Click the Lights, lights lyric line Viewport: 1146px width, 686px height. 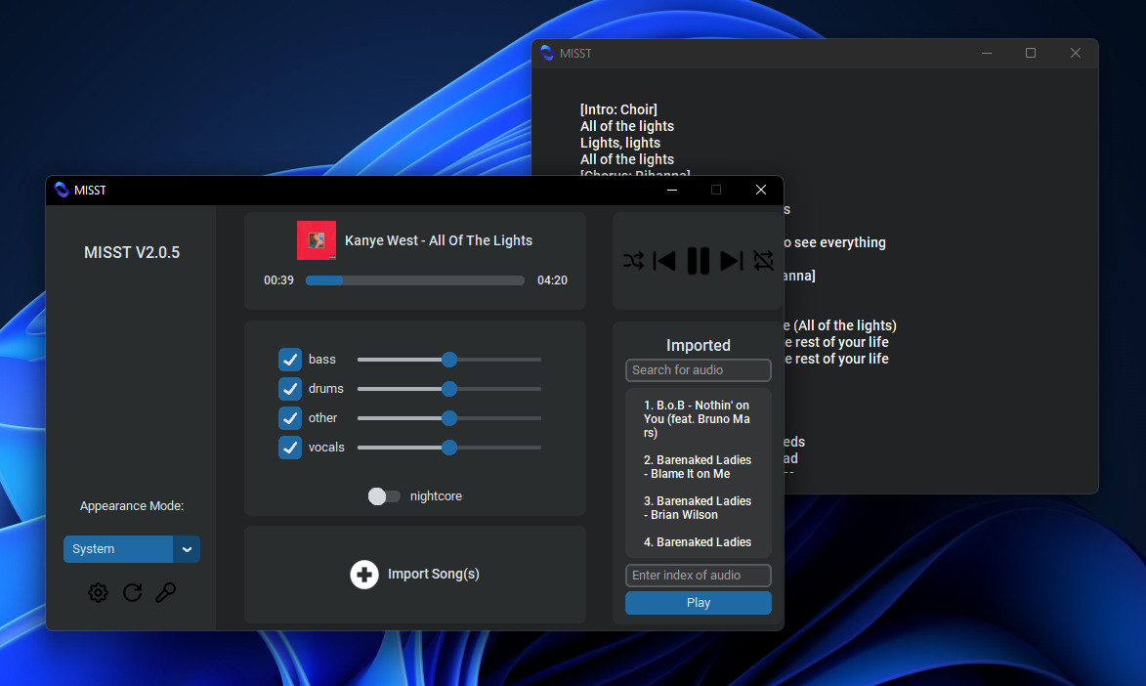619,143
